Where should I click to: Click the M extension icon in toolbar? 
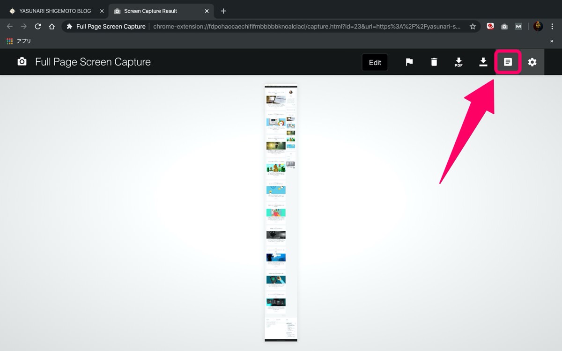pos(518,27)
